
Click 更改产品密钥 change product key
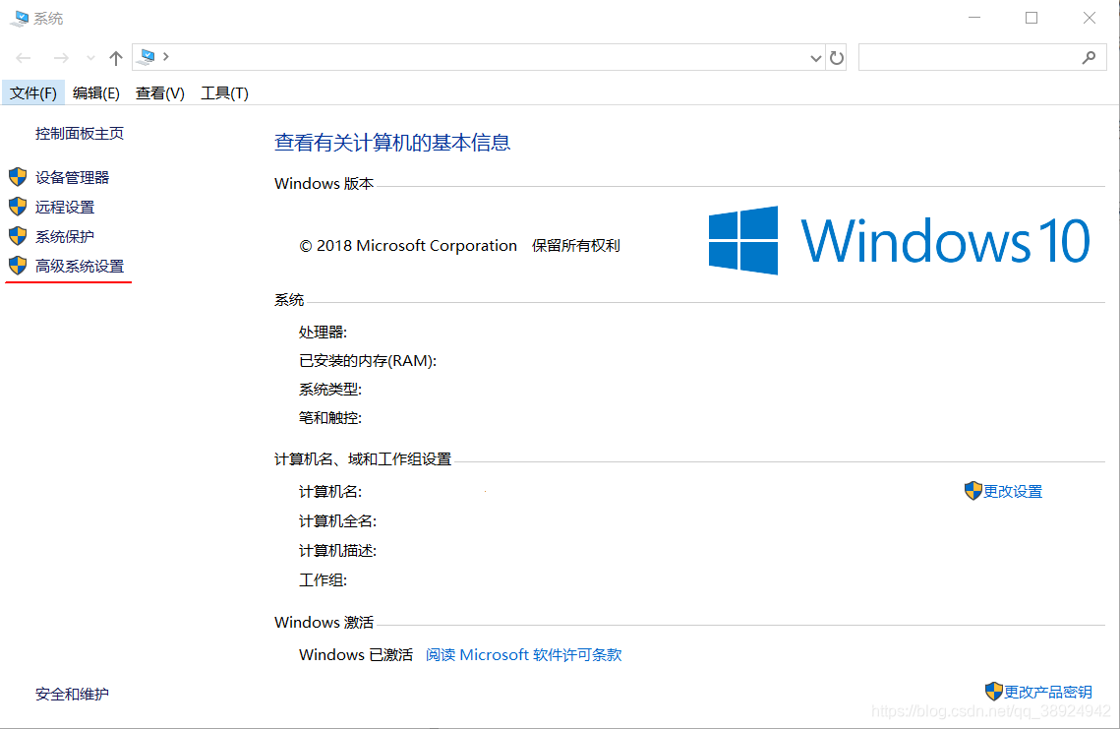coord(1048,692)
